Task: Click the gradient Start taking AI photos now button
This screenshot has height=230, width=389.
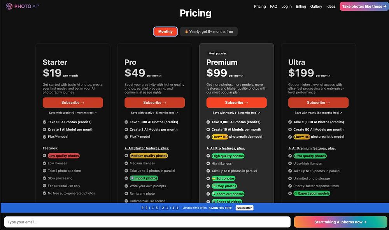Action: point(340,222)
